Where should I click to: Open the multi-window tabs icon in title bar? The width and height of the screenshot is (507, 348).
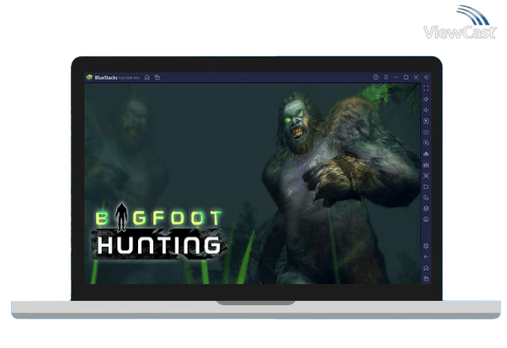(157, 77)
